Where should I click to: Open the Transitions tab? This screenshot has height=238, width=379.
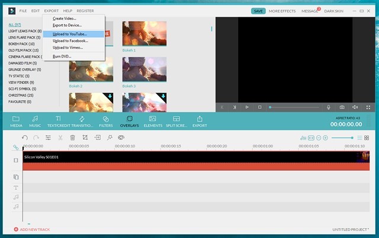coord(82,121)
